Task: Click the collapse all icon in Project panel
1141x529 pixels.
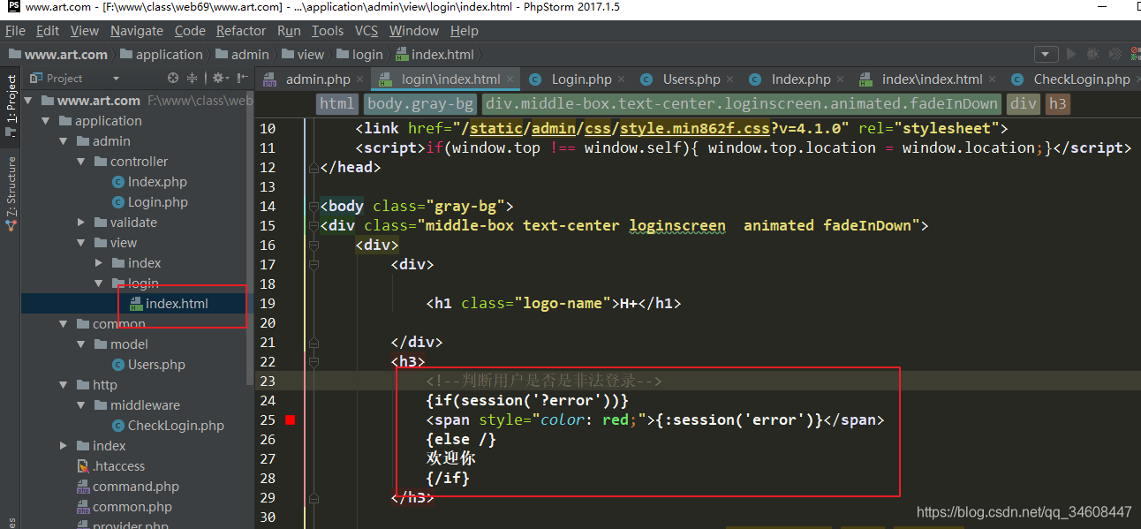Action: coord(193,78)
